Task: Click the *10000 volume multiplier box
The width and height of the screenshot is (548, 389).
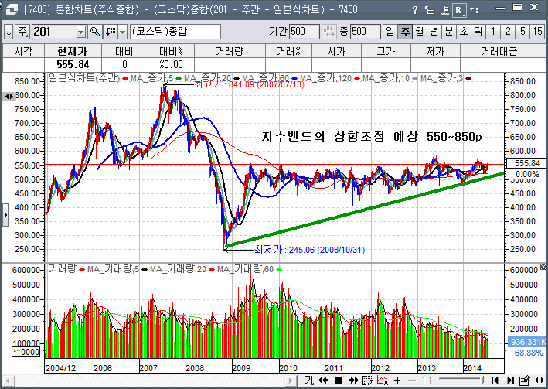Action: point(26,352)
